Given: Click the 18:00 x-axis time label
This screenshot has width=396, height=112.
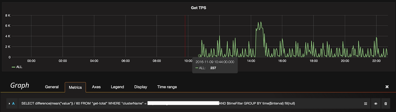Looking at the screenshot, I should 313,61.
